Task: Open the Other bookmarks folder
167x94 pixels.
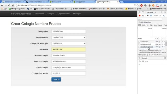Action: 158,9
